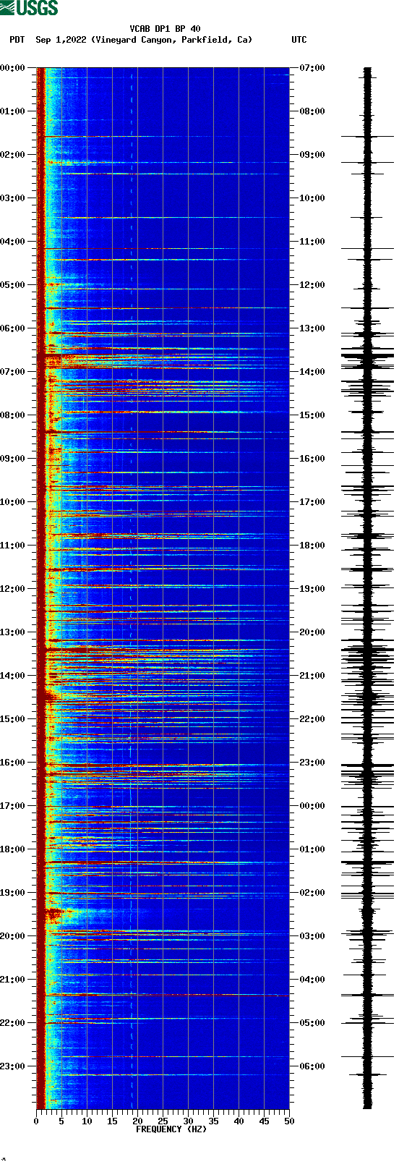Click the 09:00 PDT time label

pyautogui.click(x=13, y=459)
